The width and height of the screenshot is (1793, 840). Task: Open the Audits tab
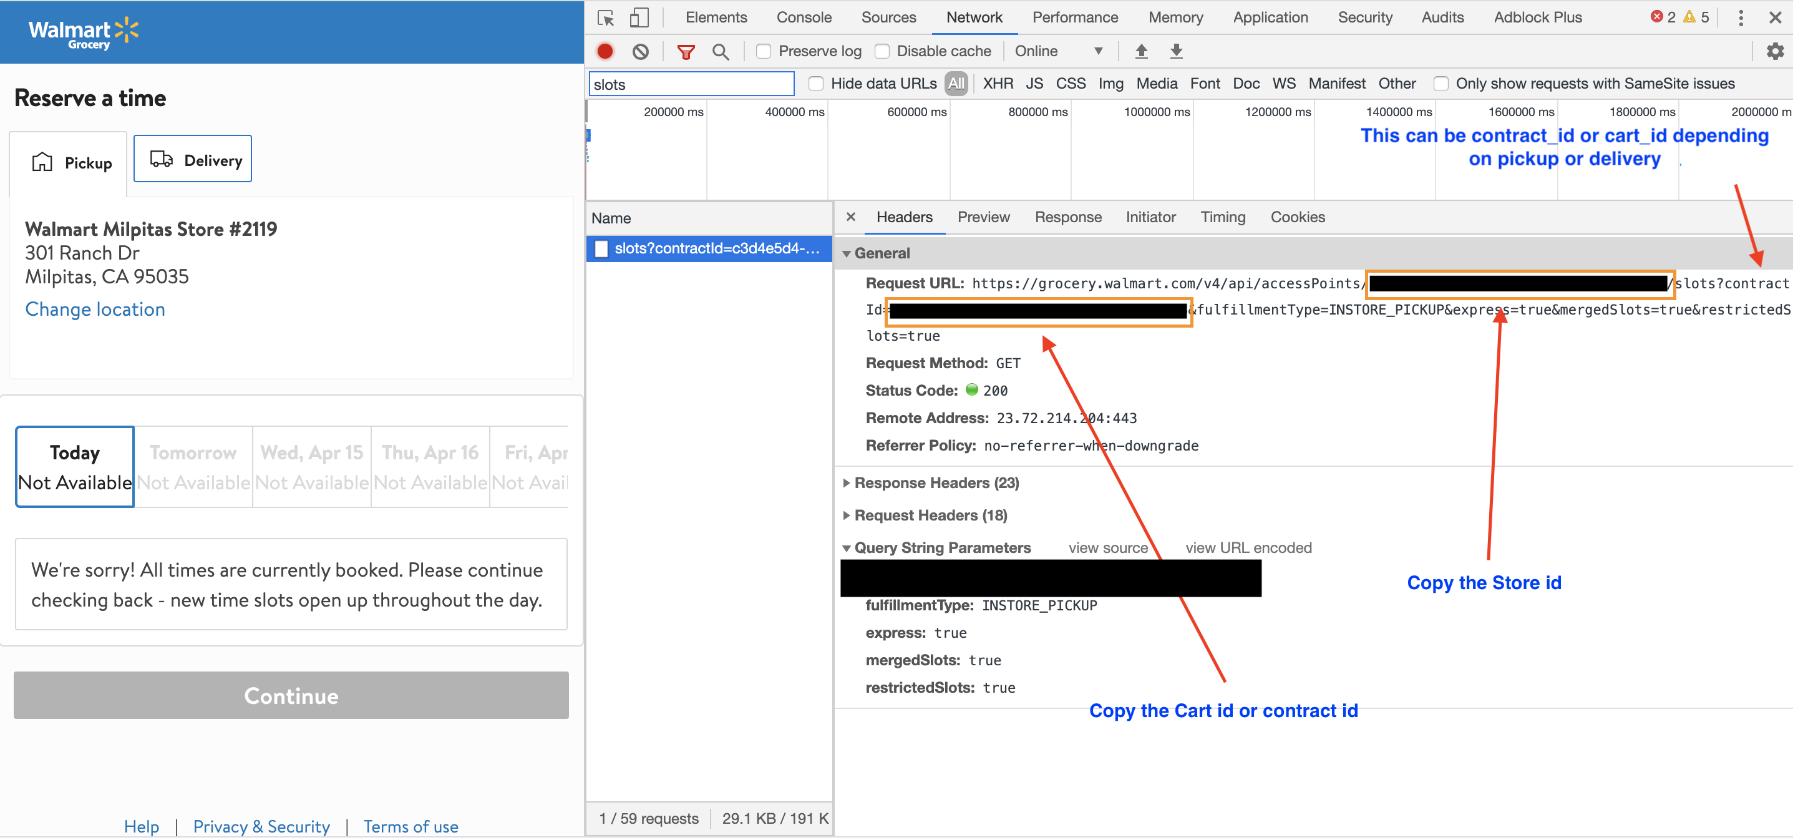pos(1442,17)
